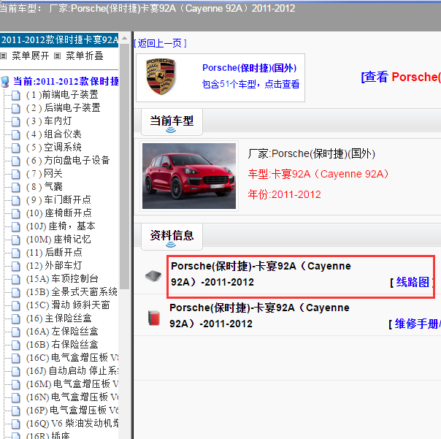Open (12)外部车灯 tree item
This screenshot has height=439, width=441.
(x=54, y=265)
